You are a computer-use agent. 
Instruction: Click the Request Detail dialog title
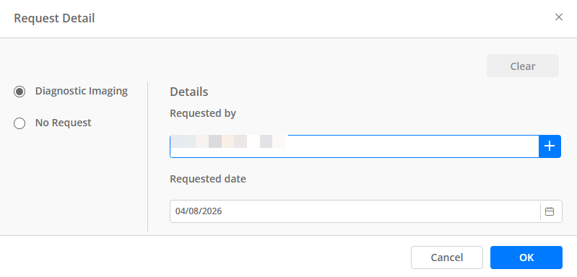54,18
